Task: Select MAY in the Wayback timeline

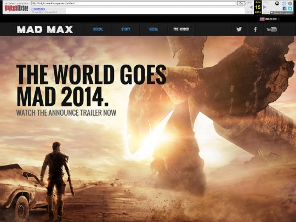Action: click(x=249, y=2)
